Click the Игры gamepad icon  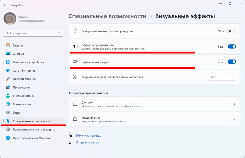click(x=8, y=112)
